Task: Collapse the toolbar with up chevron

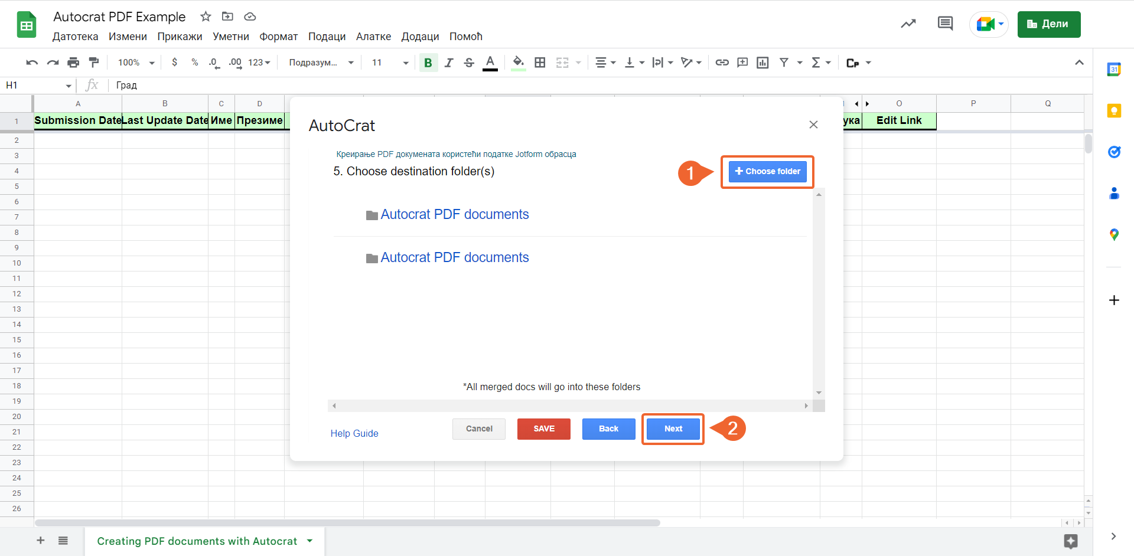Action: click(x=1079, y=63)
